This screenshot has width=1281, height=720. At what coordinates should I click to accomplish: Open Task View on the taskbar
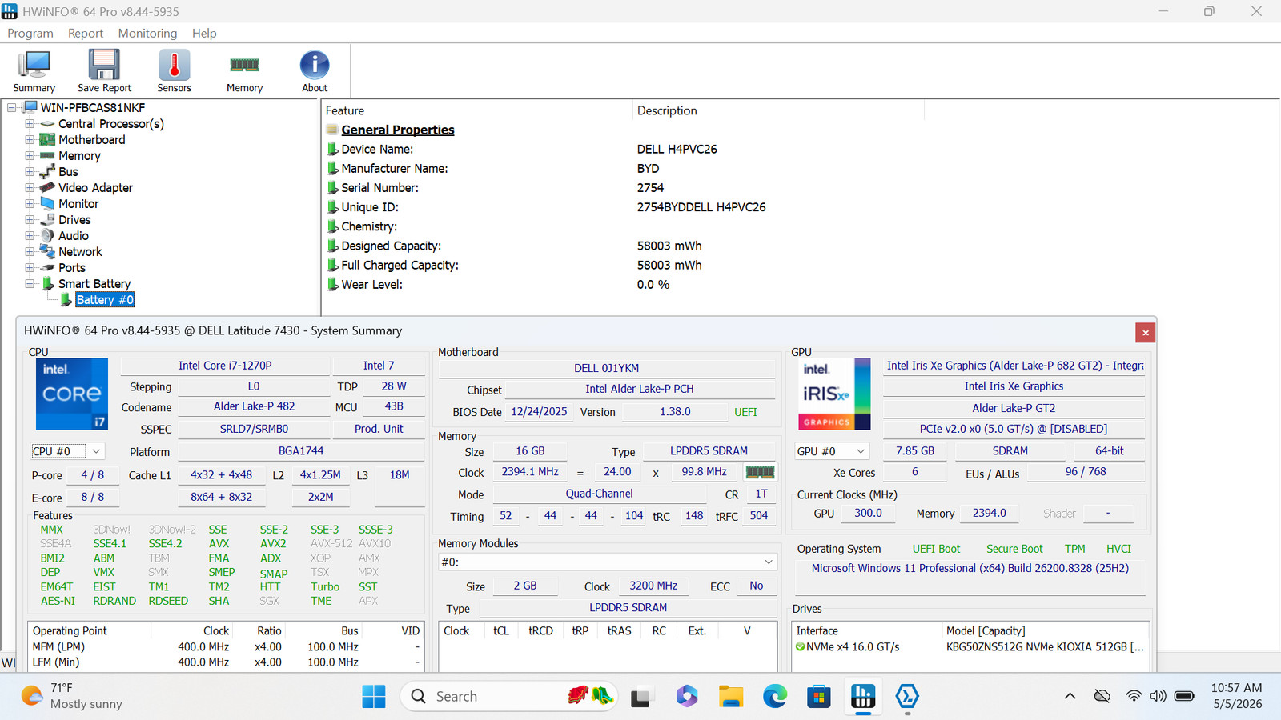pos(640,698)
